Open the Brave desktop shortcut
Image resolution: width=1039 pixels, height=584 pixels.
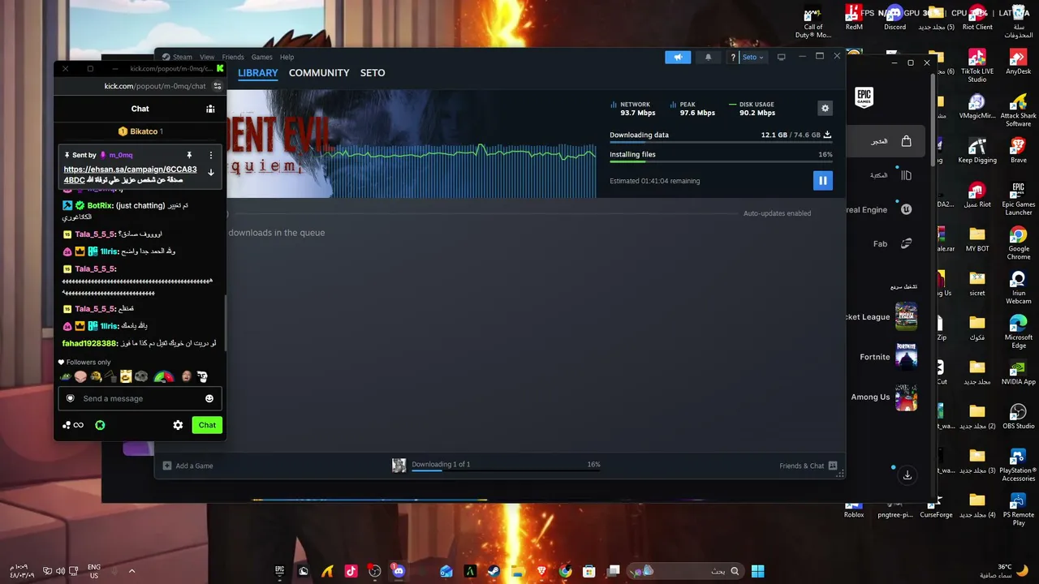(1018, 151)
